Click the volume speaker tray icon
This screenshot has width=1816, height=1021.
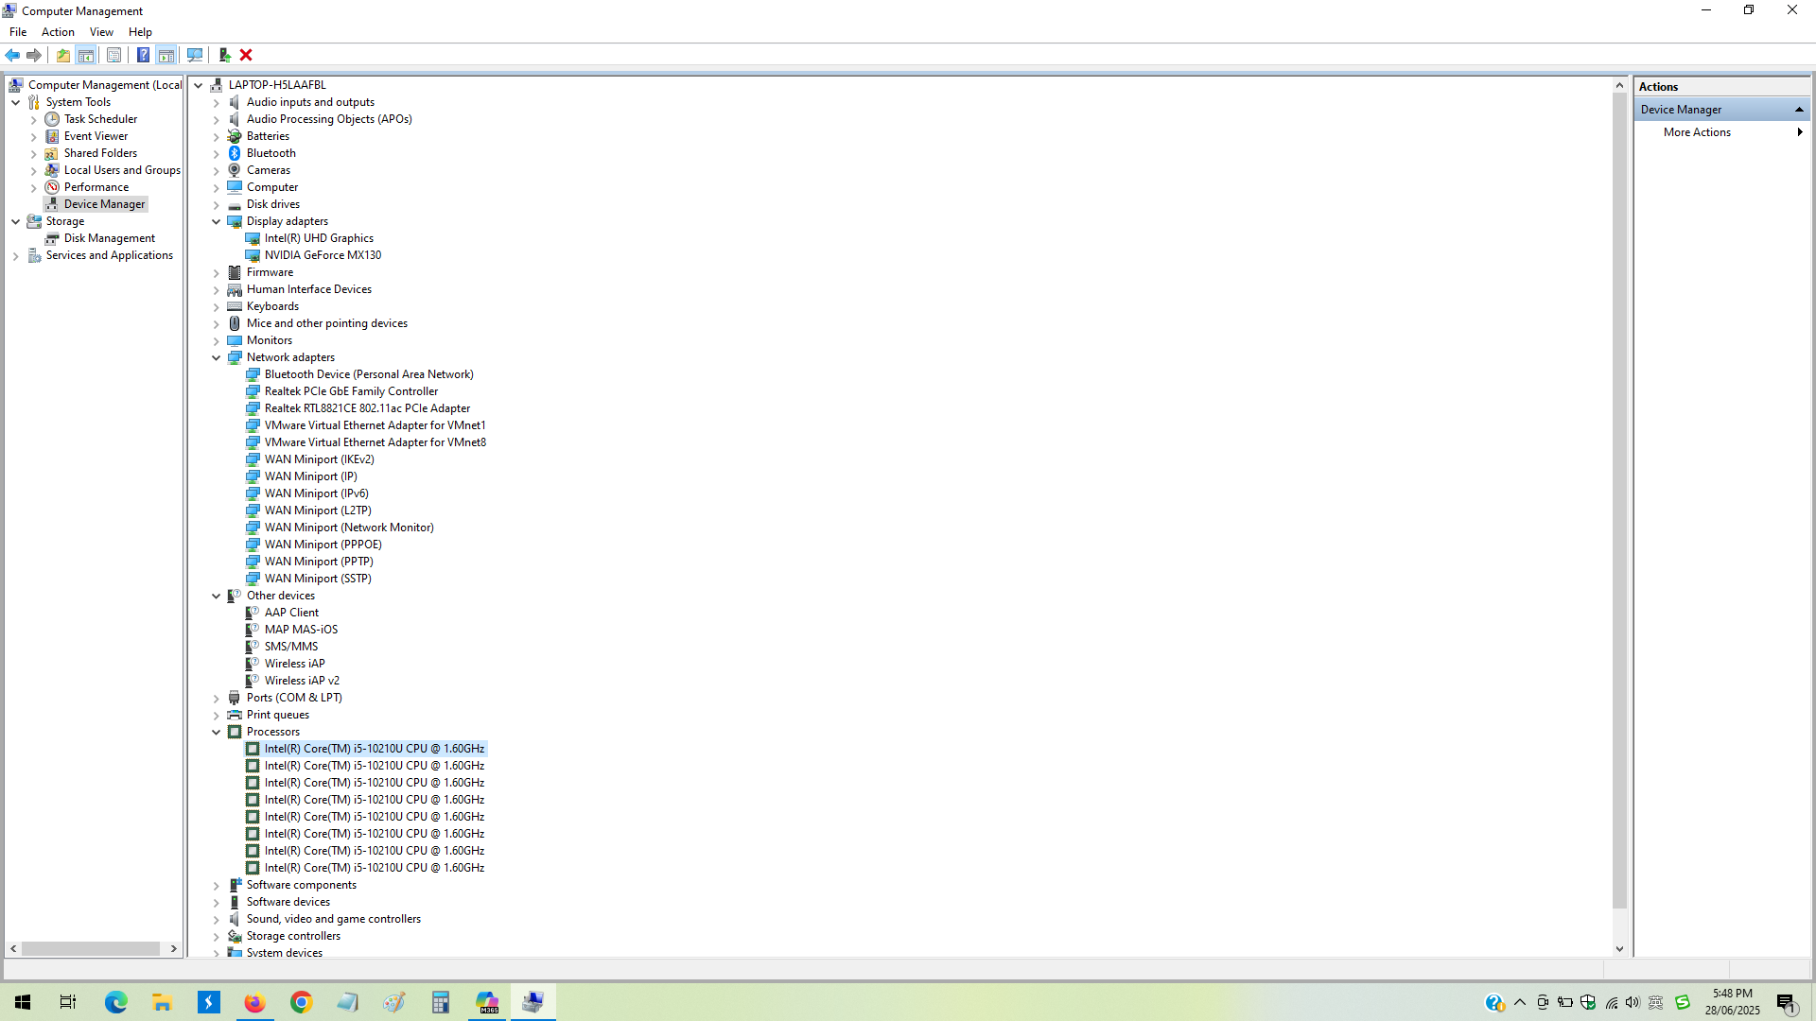click(1633, 1002)
